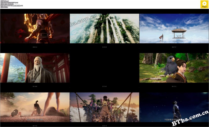Open the grey bird and boy thumbnail
The width and height of the screenshot is (209, 127).
click(174, 68)
